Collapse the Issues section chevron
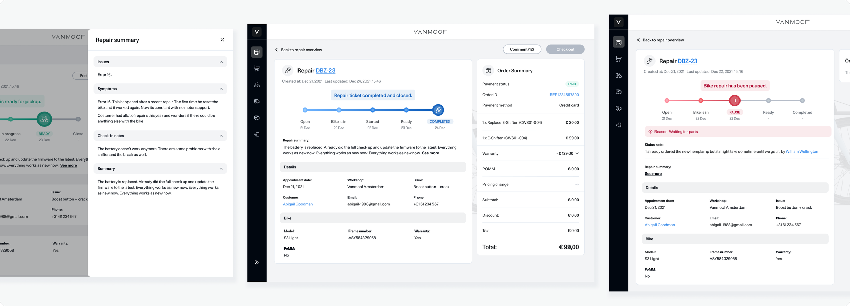This screenshot has width=850, height=306. (221, 62)
